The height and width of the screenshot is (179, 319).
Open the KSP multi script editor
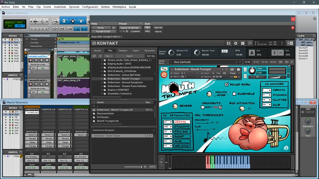[x=281, y=62]
